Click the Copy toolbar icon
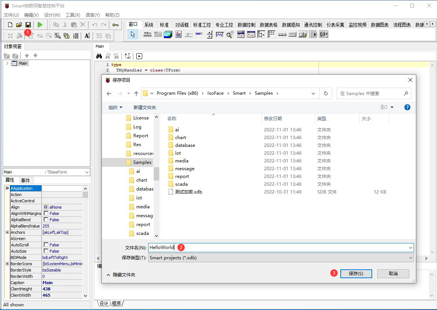 coord(56,25)
